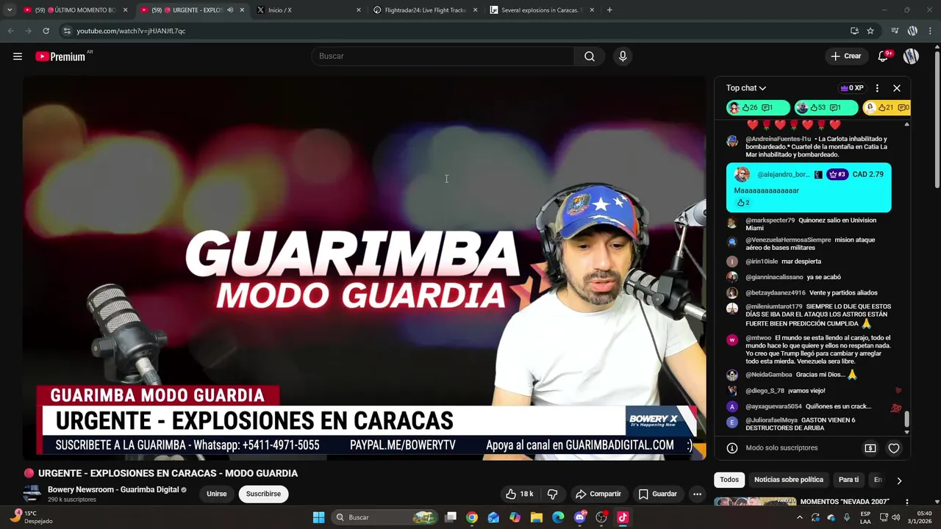Share video with Compartir button
Screen dimensions: 941x529
tap(598, 494)
